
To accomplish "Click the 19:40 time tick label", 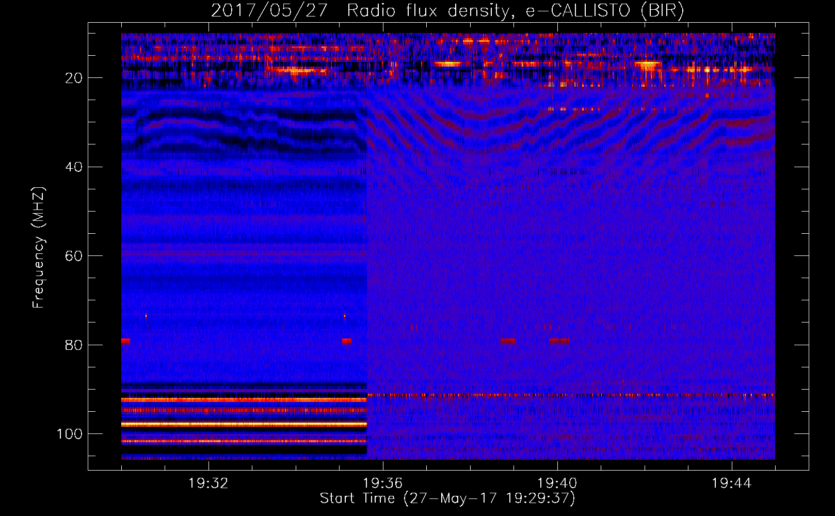I will click(x=557, y=483).
